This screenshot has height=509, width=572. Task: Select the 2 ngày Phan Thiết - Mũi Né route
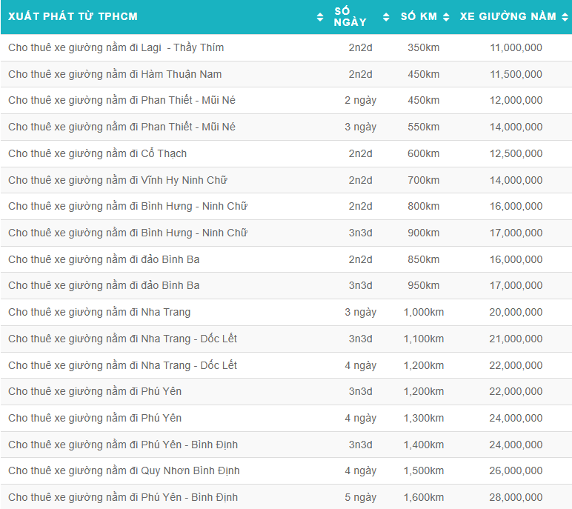(x=122, y=100)
